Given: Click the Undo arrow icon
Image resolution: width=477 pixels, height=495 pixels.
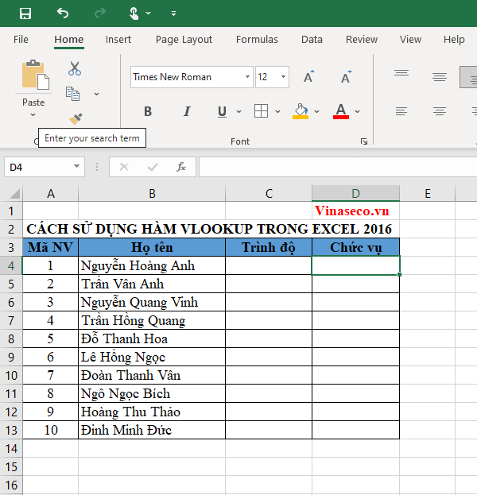Looking at the screenshot, I should [x=63, y=14].
